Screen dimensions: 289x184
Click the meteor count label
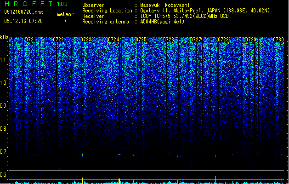click(x=65, y=14)
